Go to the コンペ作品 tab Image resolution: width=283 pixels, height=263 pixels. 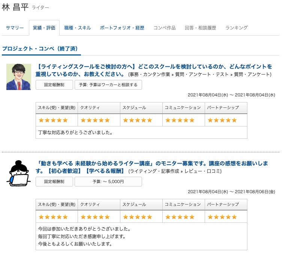click(x=164, y=28)
